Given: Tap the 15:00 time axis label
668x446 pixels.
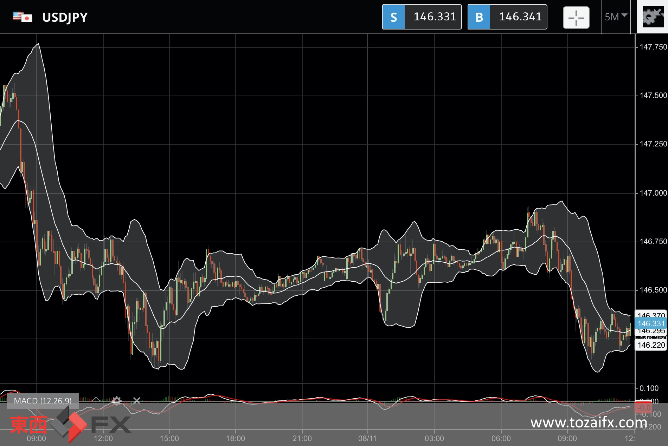Looking at the screenshot, I should coord(169,438).
